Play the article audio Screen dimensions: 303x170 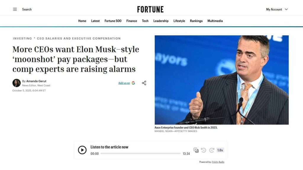[82, 150]
